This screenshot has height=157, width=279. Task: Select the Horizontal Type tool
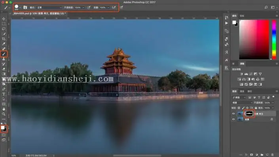pyautogui.click(x=4, y=94)
